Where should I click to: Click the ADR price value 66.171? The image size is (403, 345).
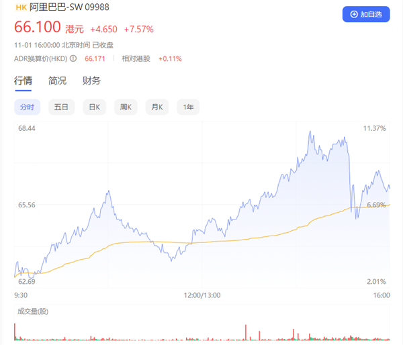point(95,58)
